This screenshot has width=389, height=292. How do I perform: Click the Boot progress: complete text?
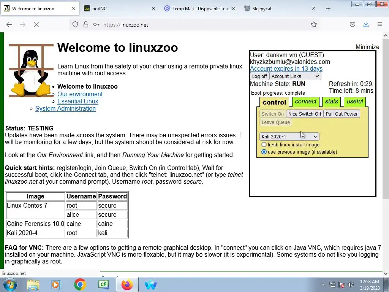[278, 93]
